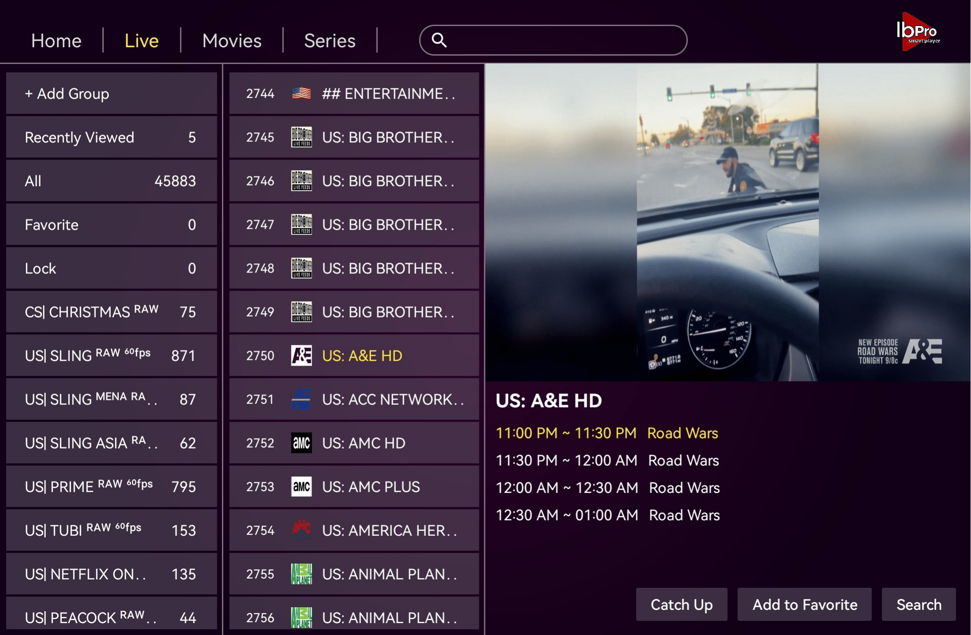Click the + Add Group button
This screenshot has width=971, height=635.
point(112,93)
